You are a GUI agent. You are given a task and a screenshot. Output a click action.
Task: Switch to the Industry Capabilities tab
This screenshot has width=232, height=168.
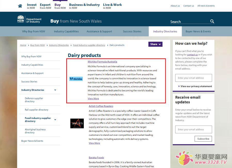tap(66, 31)
